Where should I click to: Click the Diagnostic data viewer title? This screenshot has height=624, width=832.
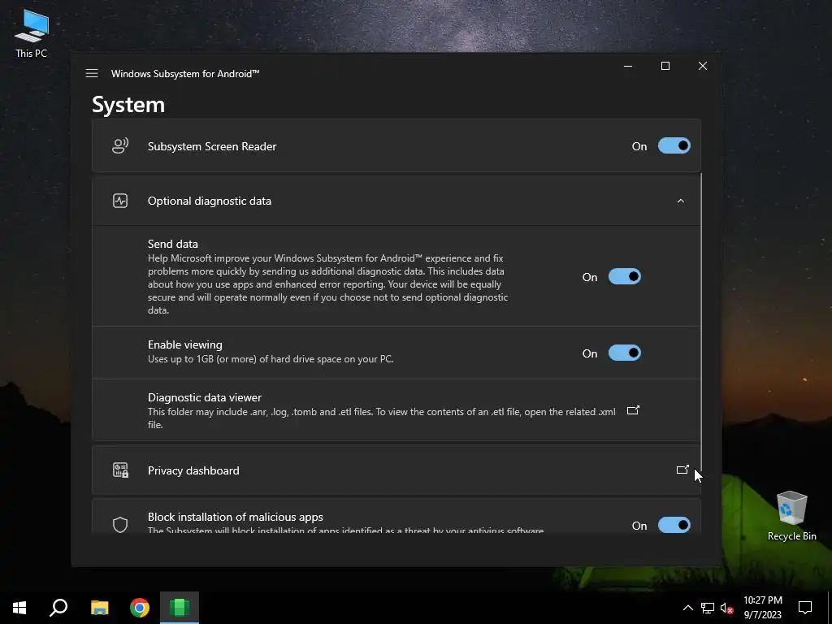tap(204, 397)
